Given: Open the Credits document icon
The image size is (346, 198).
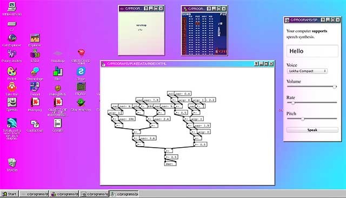Looking at the screenshot, I should [x=58, y=123].
